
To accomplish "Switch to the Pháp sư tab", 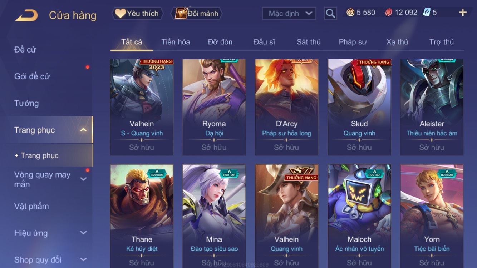I will pos(353,42).
